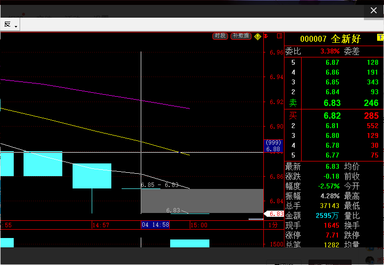Click the 前收 label
The width and height of the screenshot is (384, 265).
[352, 177]
